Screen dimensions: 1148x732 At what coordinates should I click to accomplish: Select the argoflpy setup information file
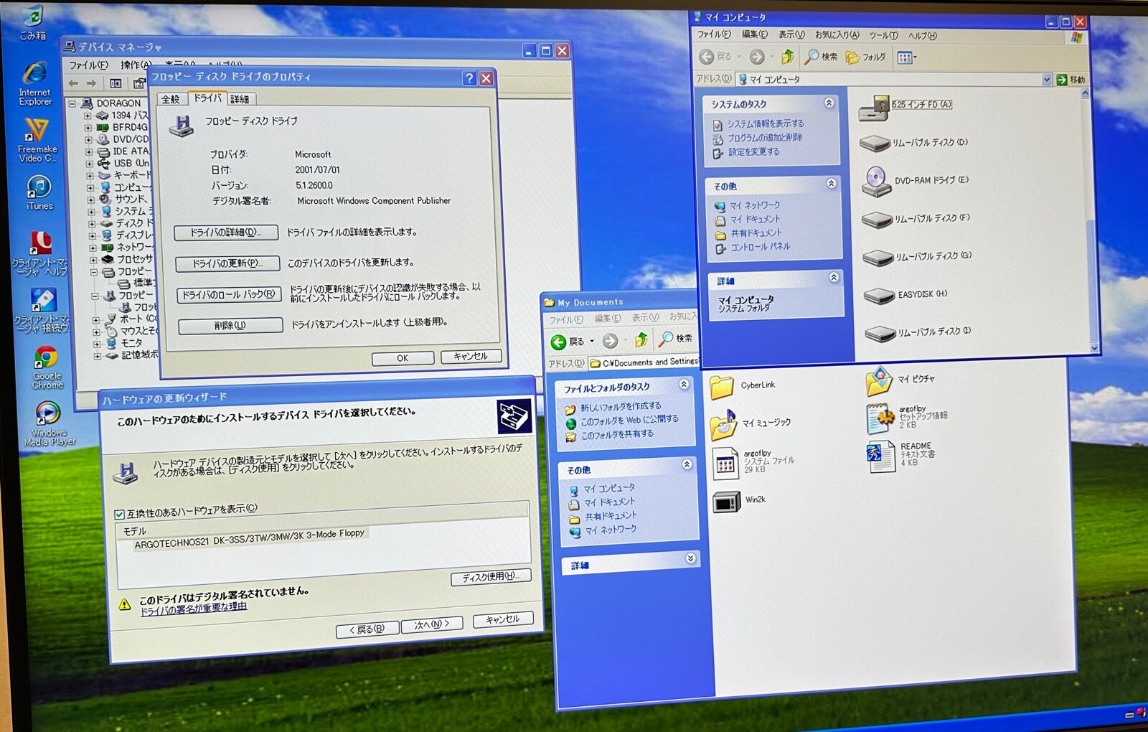pos(907,418)
